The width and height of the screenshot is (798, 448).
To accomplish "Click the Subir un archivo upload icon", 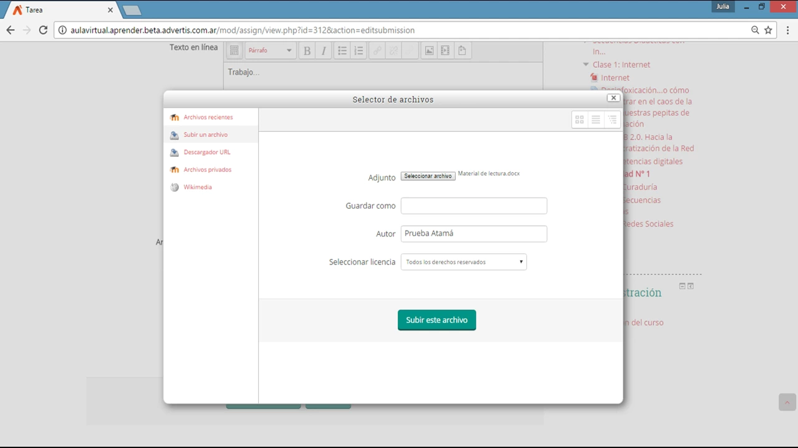I will [175, 135].
